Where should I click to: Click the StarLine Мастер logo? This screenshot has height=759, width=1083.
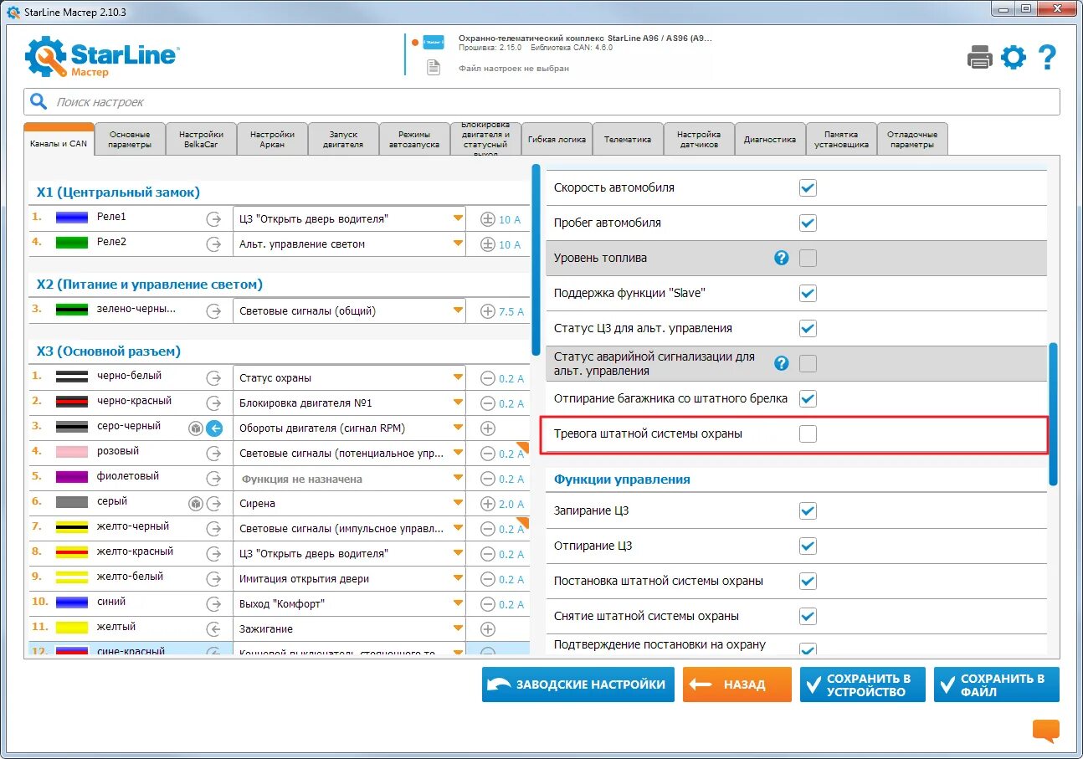click(x=102, y=57)
